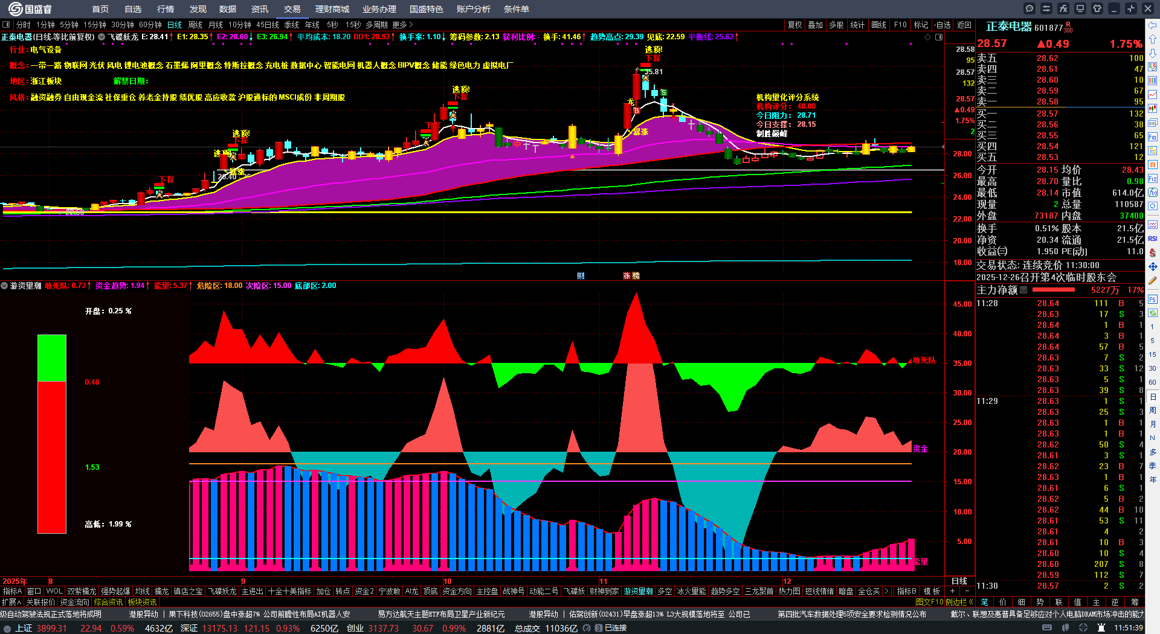This screenshot has height=634, width=1160.
Task: Select the 热力图 indicator tab
Action: [x=789, y=591]
